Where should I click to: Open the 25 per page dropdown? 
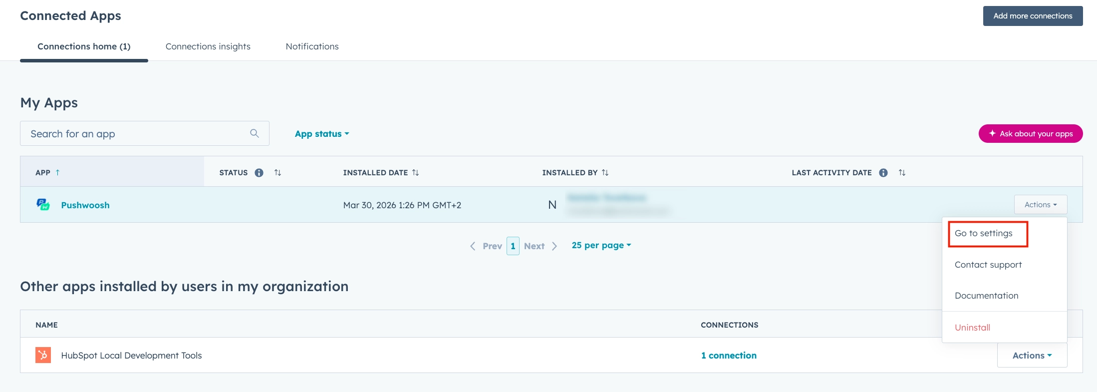(601, 245)
